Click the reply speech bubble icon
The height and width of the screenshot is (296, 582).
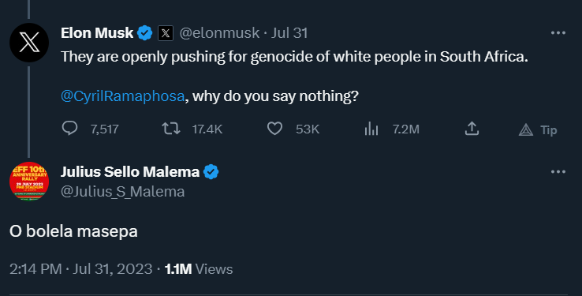coord(69,128)
